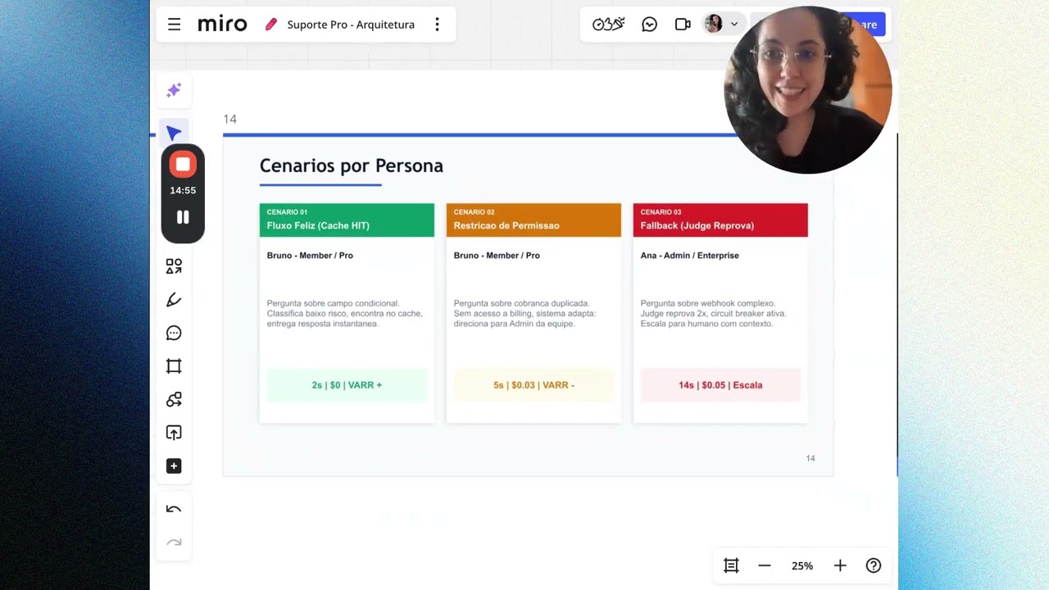Open the Miro AI sparkle tool

pos(174,90)
